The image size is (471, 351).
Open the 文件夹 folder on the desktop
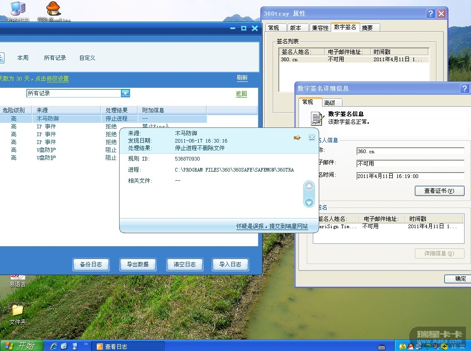(x=17, y=314)
